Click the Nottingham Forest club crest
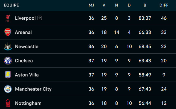176x109 pixels. pos(8,103)
